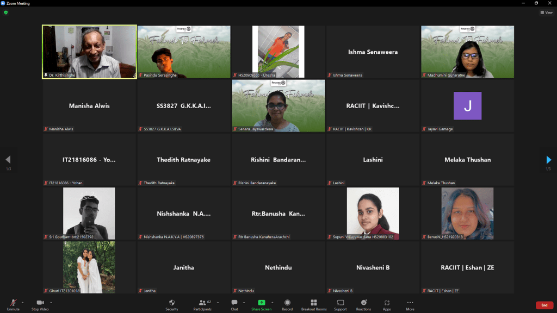The height and width of the screenshot is (313, 557).
Task: Expand audio options arrow beside Unmute
Action: (23, 302)
